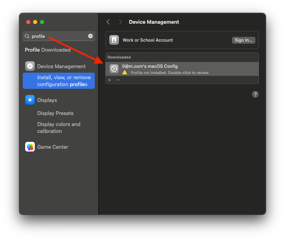Go back with the left chevron
The height and width of the screenshot is (240, 285).
(108, 22)
